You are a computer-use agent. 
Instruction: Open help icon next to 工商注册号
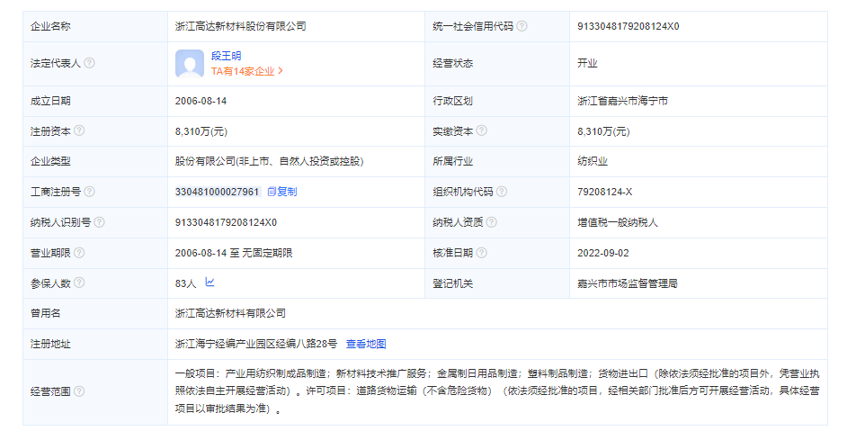point(89,192)
